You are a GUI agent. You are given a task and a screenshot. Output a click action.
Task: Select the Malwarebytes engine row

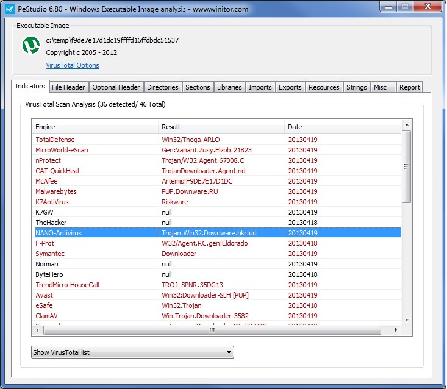tap(216, 191)
